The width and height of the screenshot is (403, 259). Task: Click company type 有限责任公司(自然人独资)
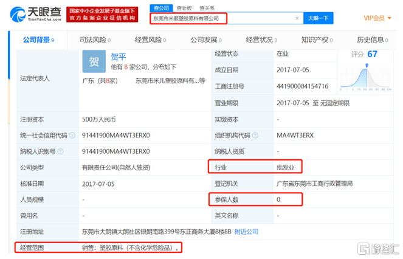[x=116, y=168]
